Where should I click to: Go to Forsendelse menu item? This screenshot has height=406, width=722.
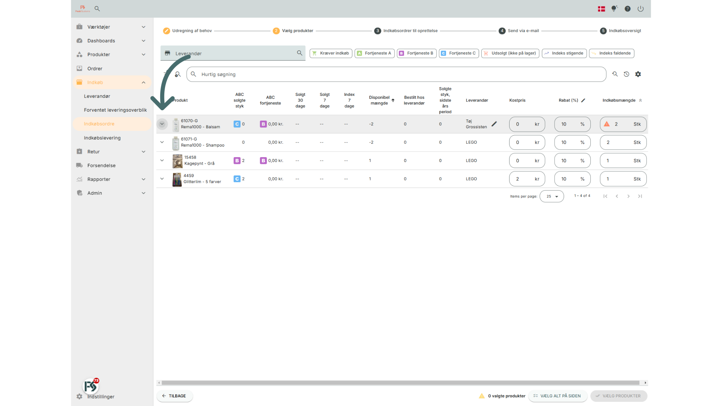click(x=102, y=165)
